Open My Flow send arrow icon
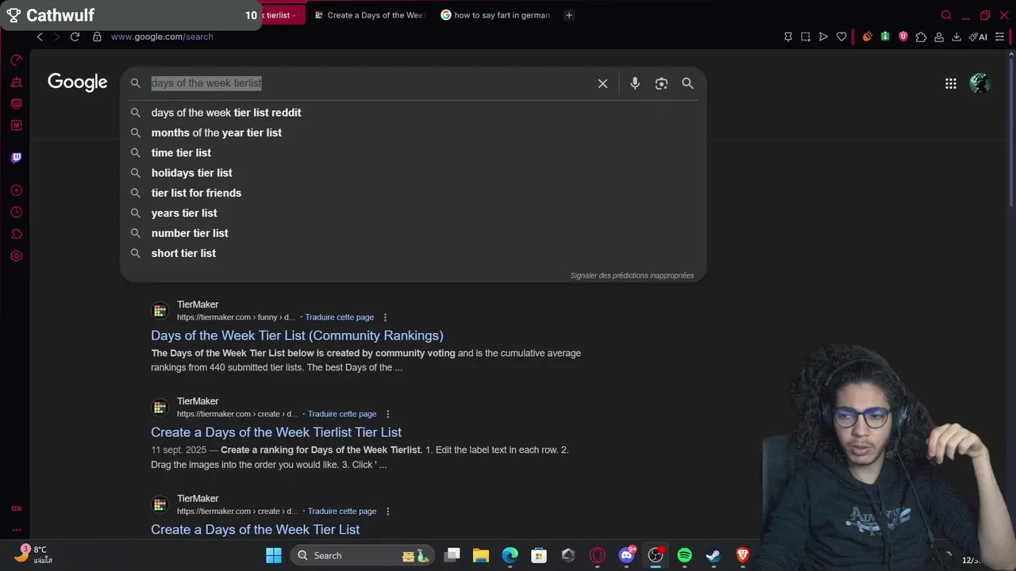 pyautogui.click(x=823, y=36)
